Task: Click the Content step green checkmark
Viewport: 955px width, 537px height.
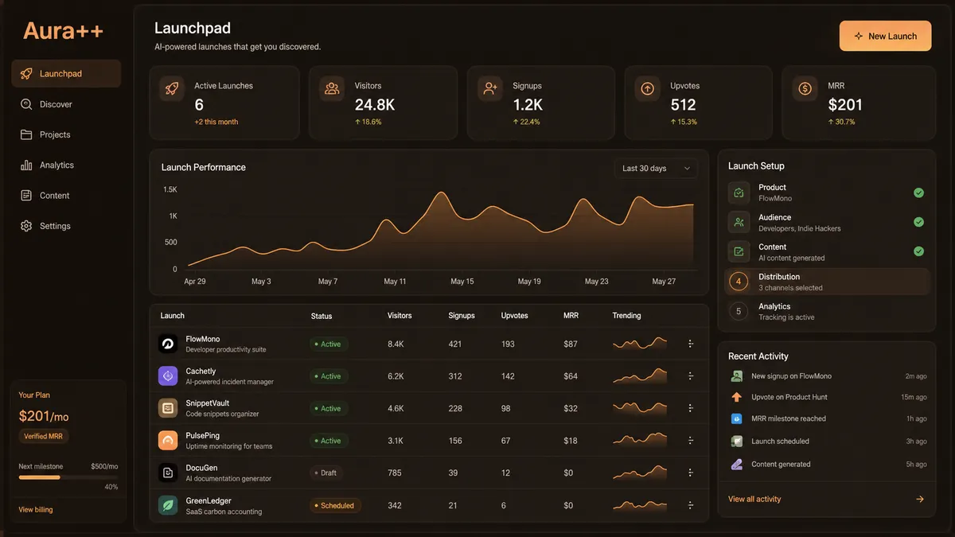Action: (x=918, y=251)
